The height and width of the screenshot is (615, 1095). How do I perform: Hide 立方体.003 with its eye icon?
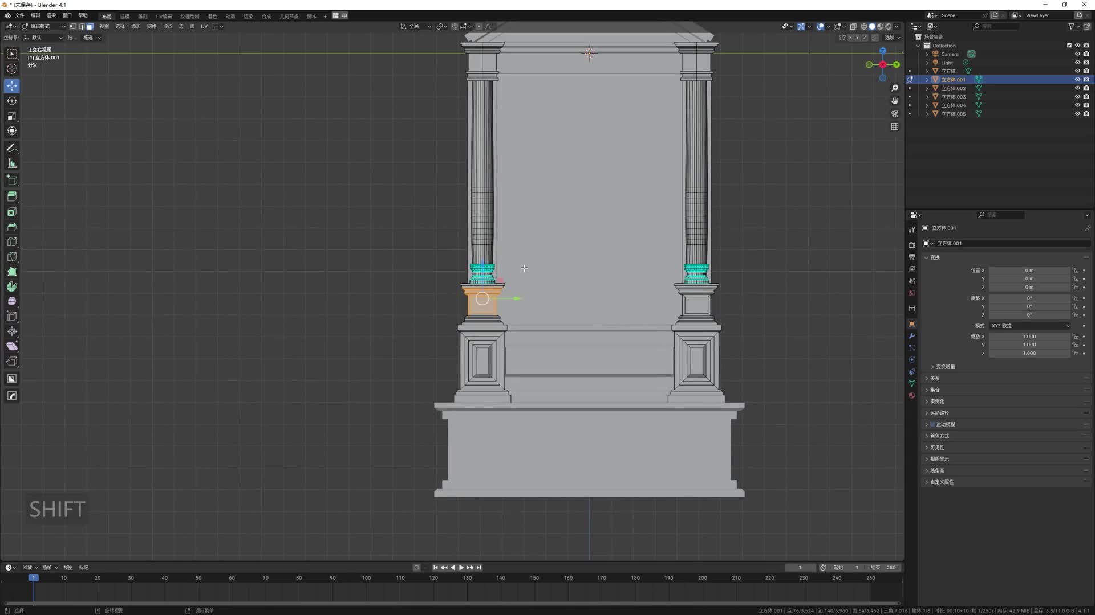pyautogui.click(x=1077, y=97)
